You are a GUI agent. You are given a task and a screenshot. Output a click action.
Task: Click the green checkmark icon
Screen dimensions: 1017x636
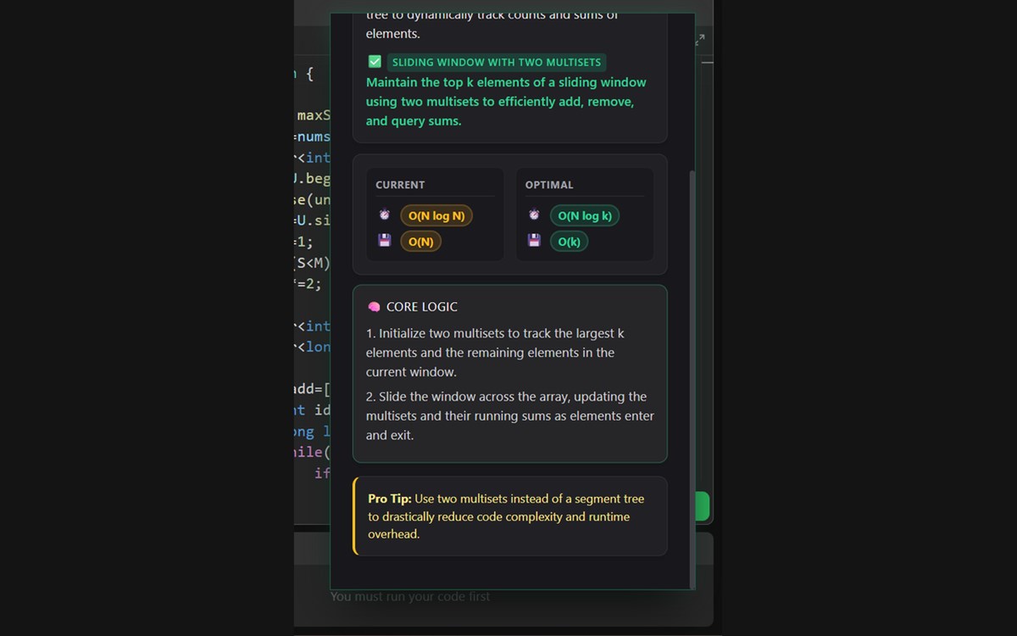coord(375,62)
